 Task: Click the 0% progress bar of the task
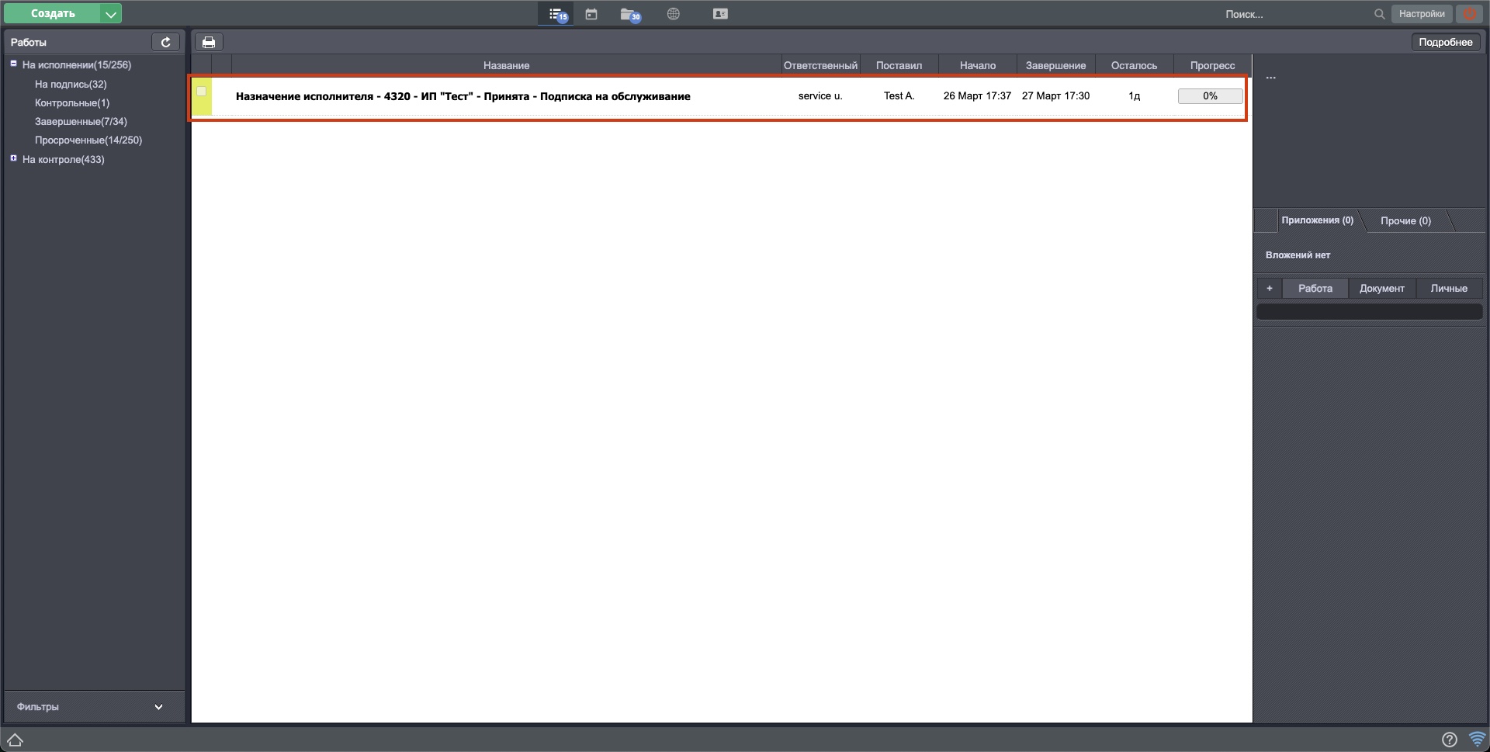1209,95
